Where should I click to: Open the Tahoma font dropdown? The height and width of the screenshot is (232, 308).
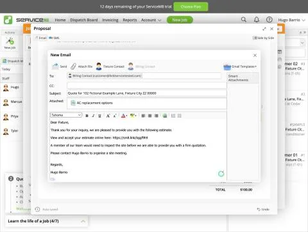pos(66,115)
